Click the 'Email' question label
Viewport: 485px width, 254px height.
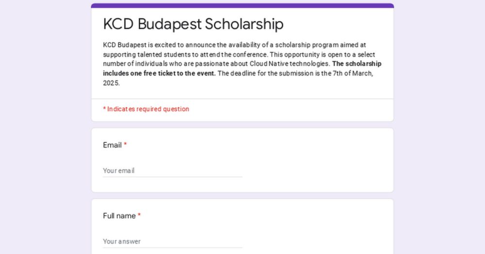pyautogui.click(x=112, y=145)
